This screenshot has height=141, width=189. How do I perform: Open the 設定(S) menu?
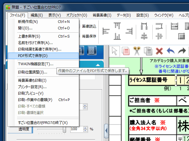142,15
